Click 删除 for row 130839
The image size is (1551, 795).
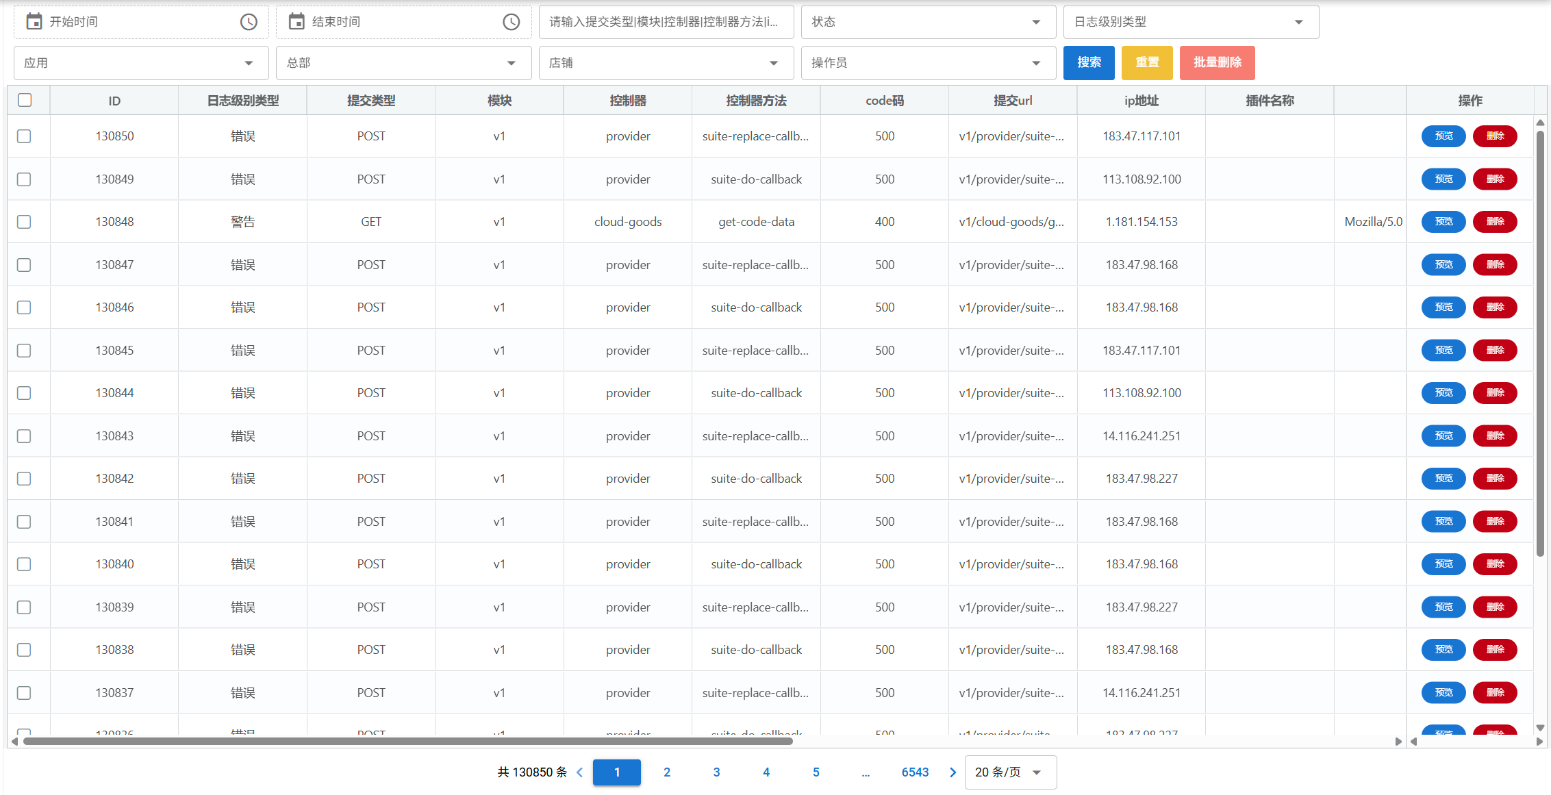tap(1495, 607)
